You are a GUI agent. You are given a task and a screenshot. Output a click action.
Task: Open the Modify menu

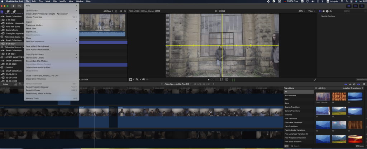(62, 1)
